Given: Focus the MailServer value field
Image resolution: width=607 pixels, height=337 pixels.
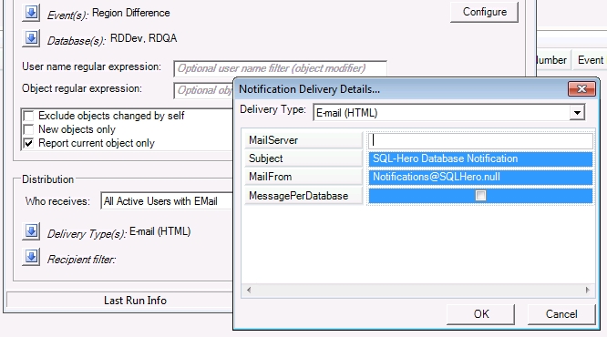Looking at the screenshot, I should 480,140.
